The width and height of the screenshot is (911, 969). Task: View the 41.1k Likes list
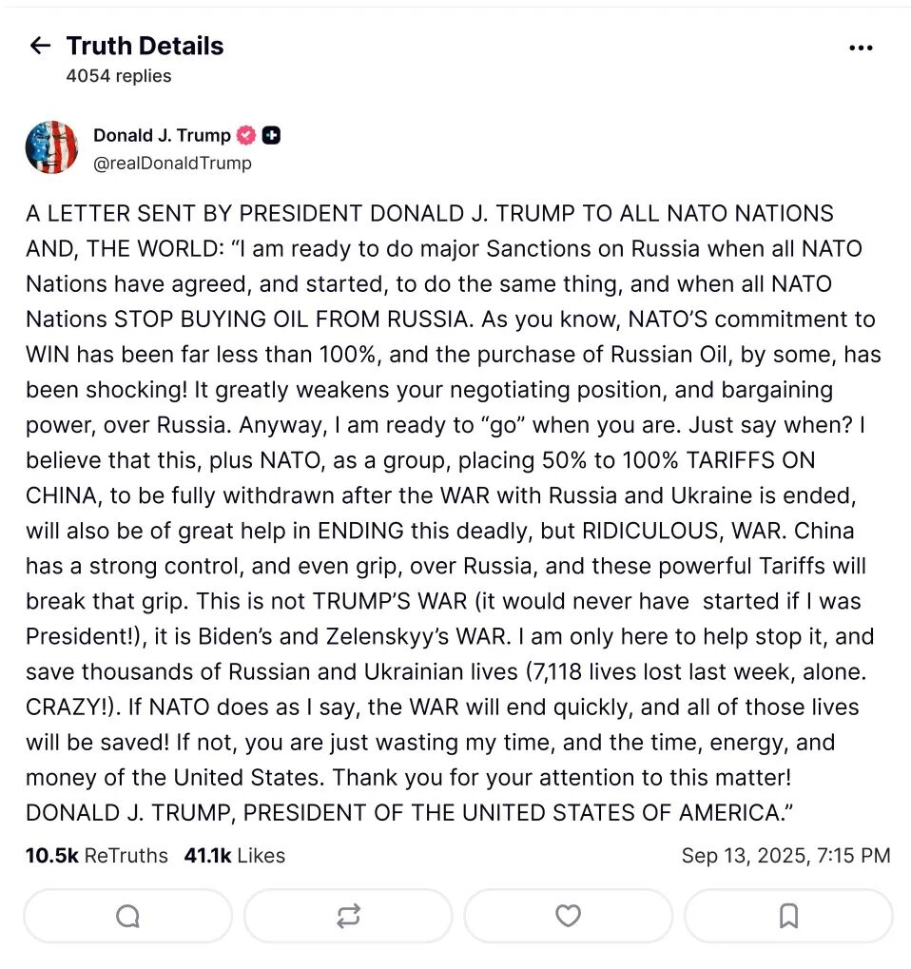(x=235, y=856)
